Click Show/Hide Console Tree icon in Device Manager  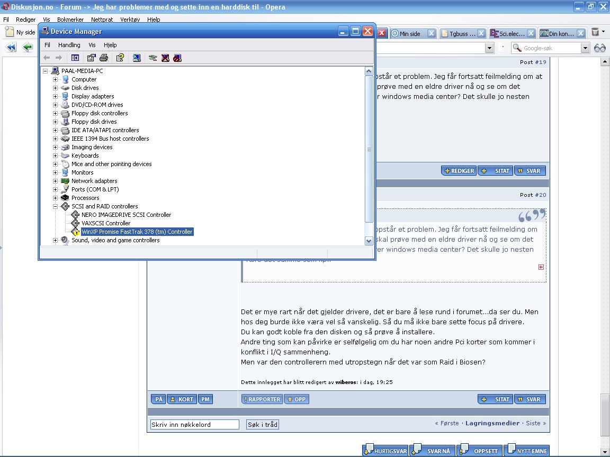click(x=75, y=58)
